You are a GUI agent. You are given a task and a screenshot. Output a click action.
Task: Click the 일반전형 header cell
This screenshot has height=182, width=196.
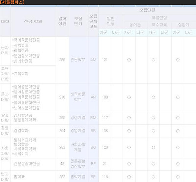tap(111, 21)
